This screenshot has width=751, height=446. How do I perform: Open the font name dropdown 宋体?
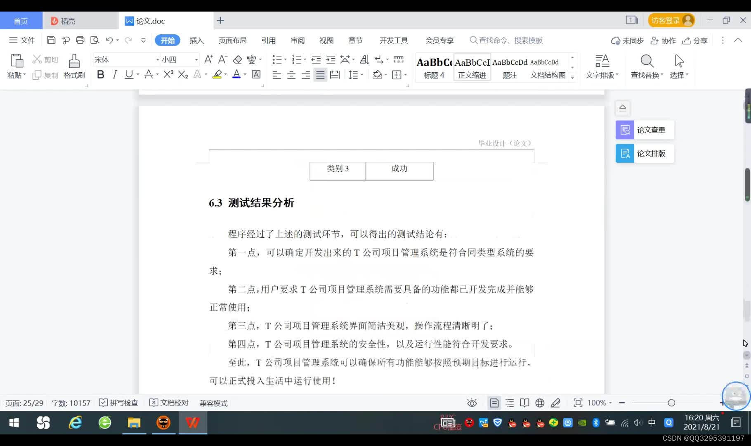click(x=158, y=60)
